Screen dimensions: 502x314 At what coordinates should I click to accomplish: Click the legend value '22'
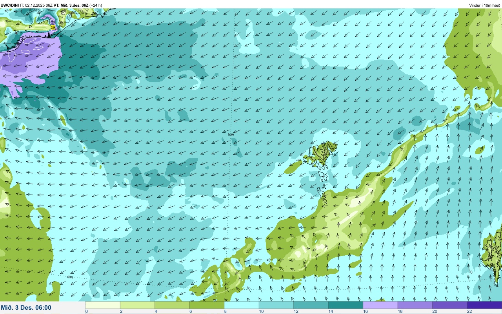tap(469, 311)
